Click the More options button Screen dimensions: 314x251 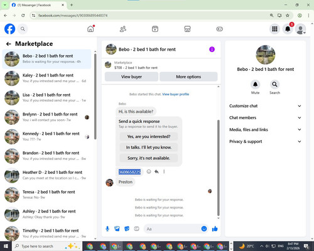tap(188, 77)
